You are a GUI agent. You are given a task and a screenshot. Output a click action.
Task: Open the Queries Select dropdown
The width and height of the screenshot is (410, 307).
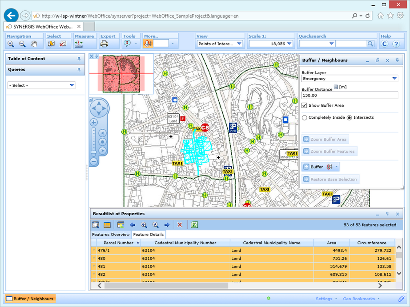pos(72,85)
